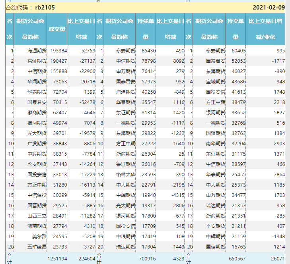Select 东证期货 volume 190427
The image size is (290, 264).
pyautogui.click(x=58, y=61)
